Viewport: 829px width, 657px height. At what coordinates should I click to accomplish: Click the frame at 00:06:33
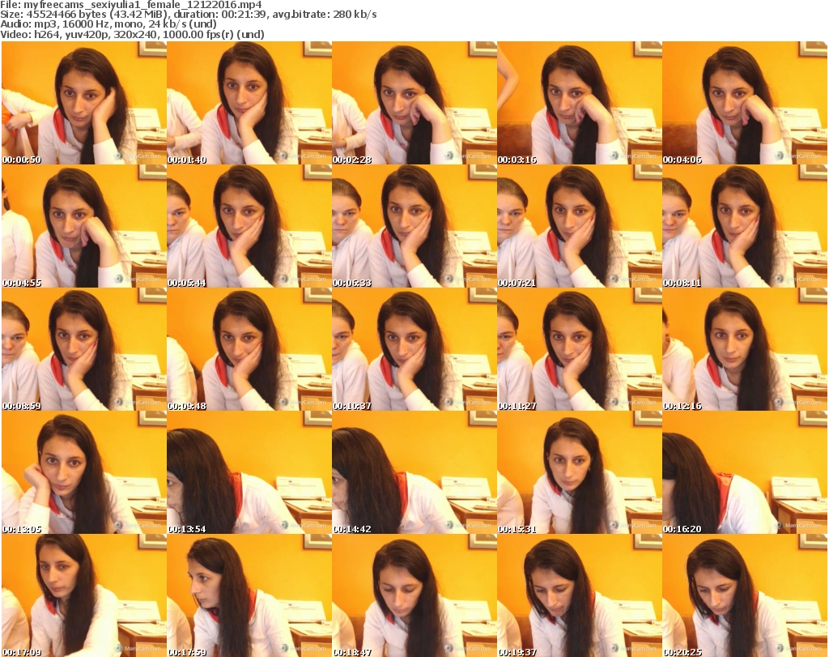click(x=414, y=226)
